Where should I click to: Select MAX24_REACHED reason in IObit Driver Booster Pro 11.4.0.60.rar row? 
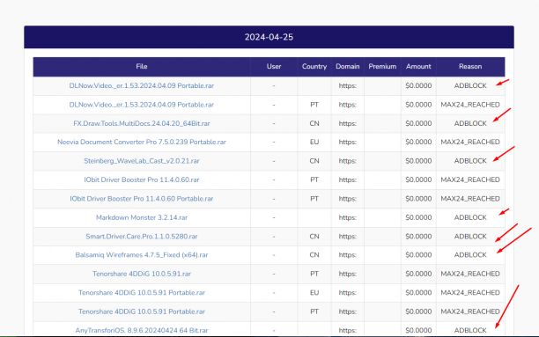click(x=470, y=180)
